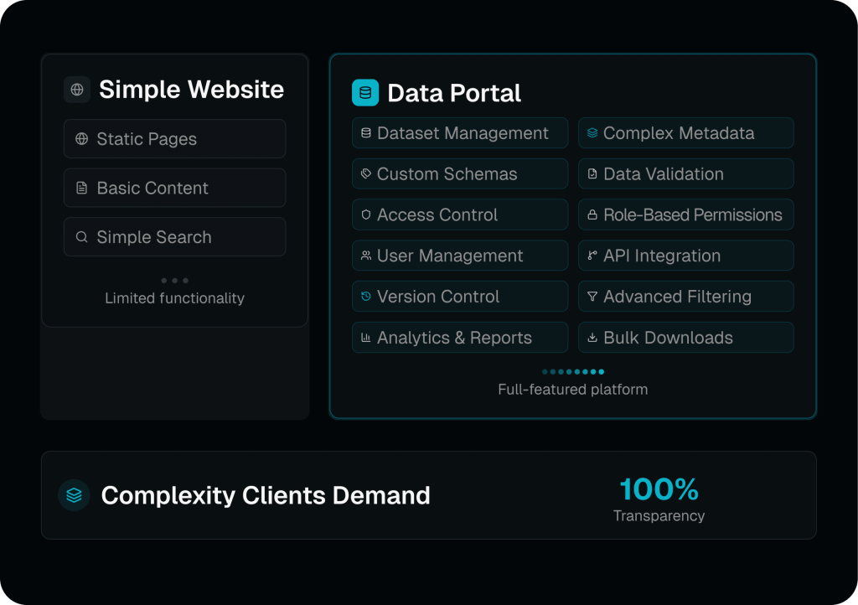Screen dimensions: 858x605
Task: Click the layers icon before Complexity Clients Demand
Action: pyautogui.click(x=75, y=495)
